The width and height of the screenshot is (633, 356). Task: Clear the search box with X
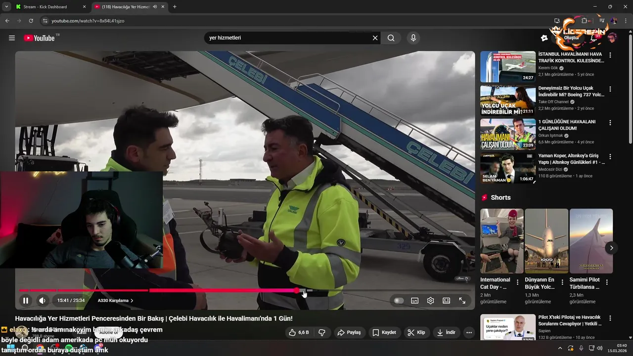coord(375,38)
